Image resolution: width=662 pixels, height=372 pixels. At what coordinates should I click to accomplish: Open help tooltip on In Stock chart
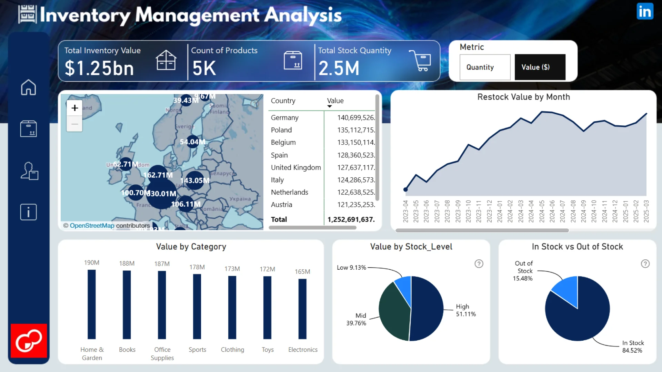(645, 264)
